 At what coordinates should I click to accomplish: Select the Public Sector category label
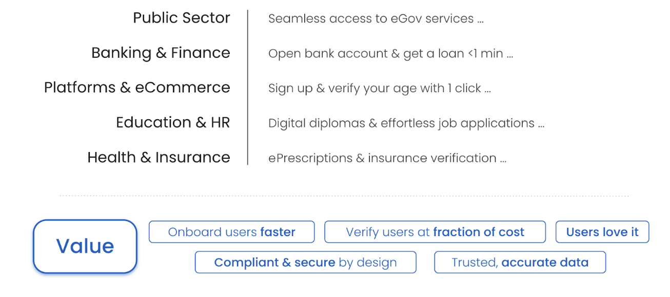click(x=182, y=18)
